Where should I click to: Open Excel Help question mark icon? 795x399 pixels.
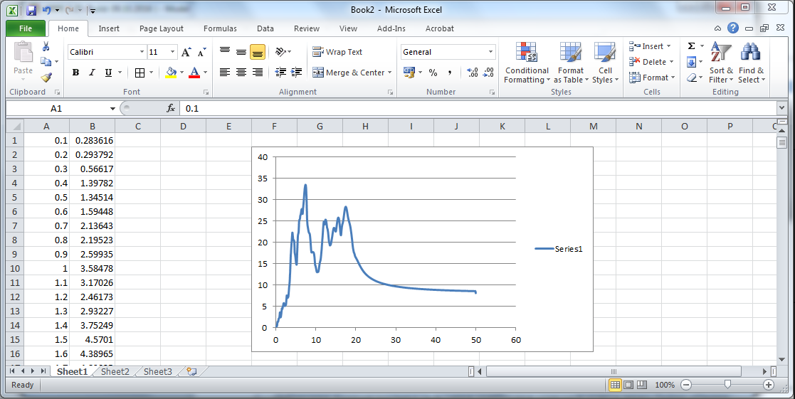click(x=733, y=28)
